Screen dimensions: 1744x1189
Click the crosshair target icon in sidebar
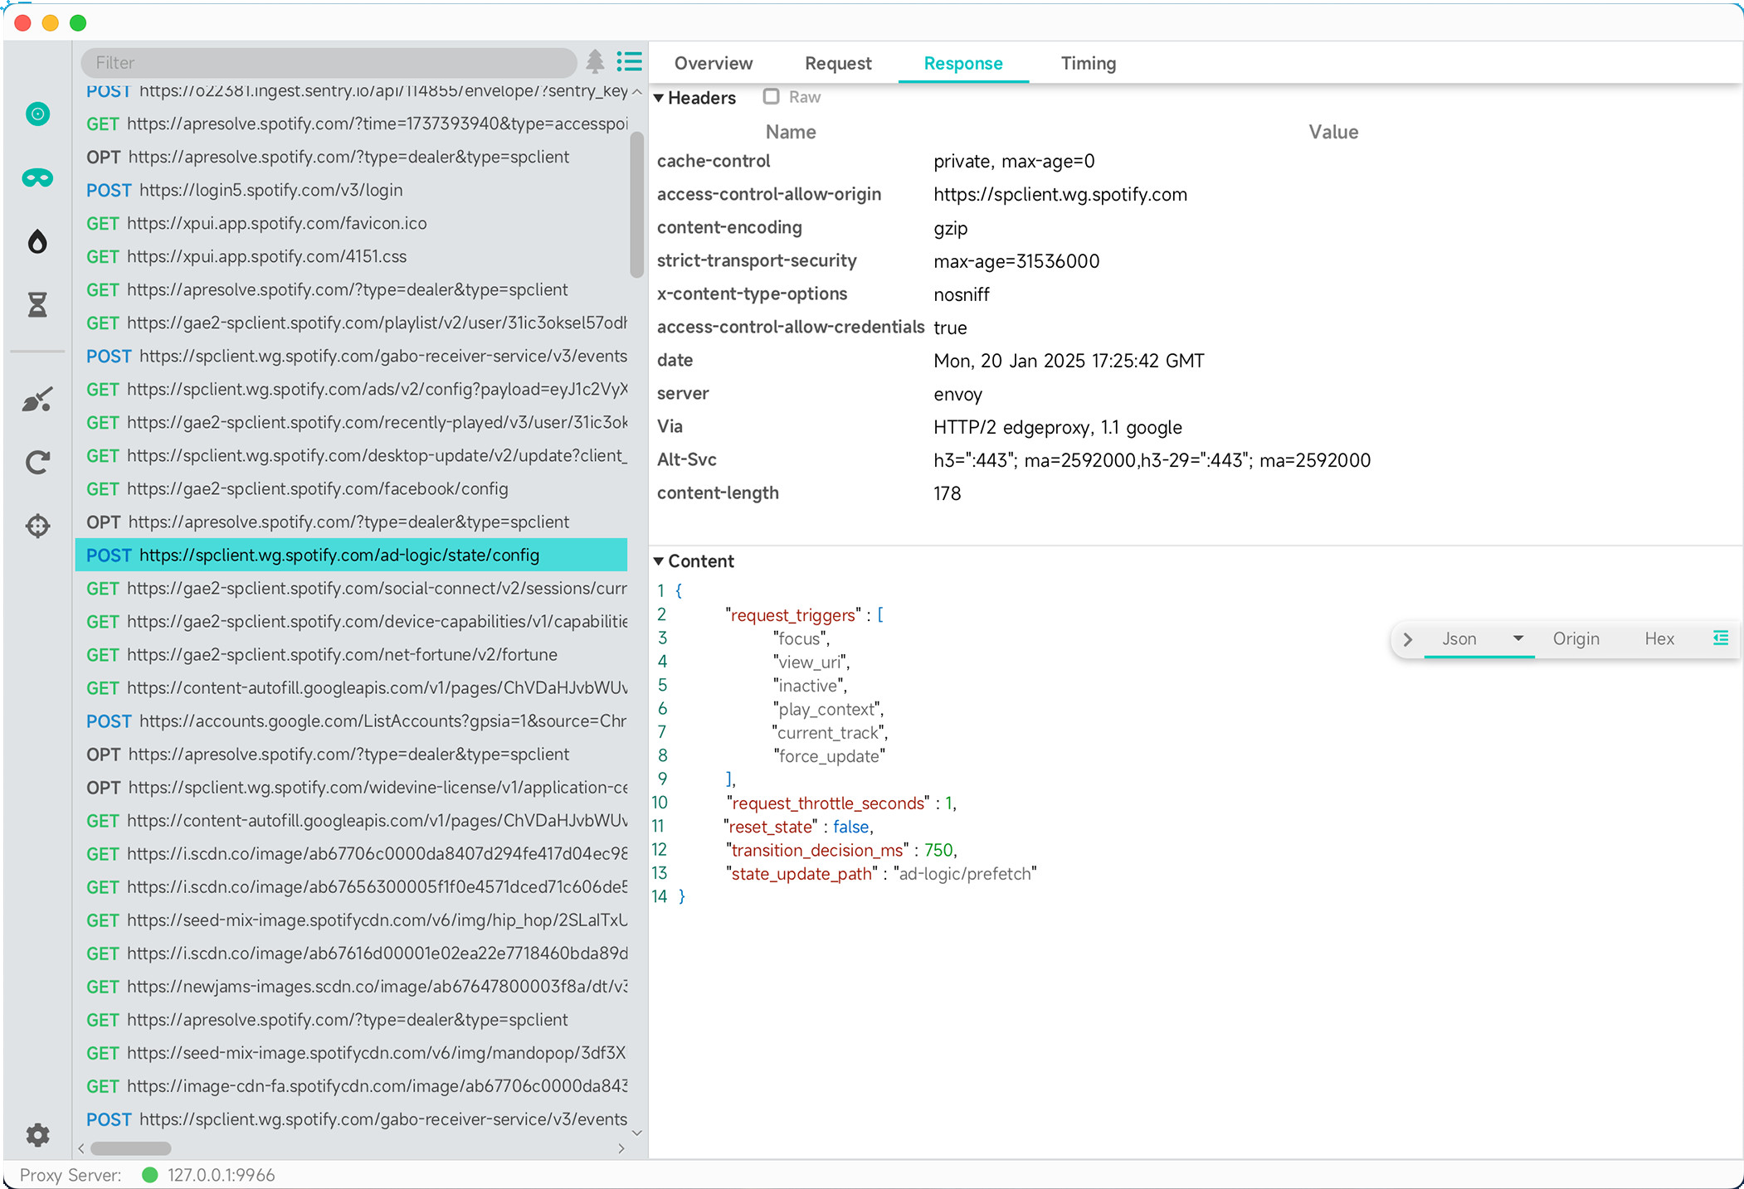tap(37, 526)
